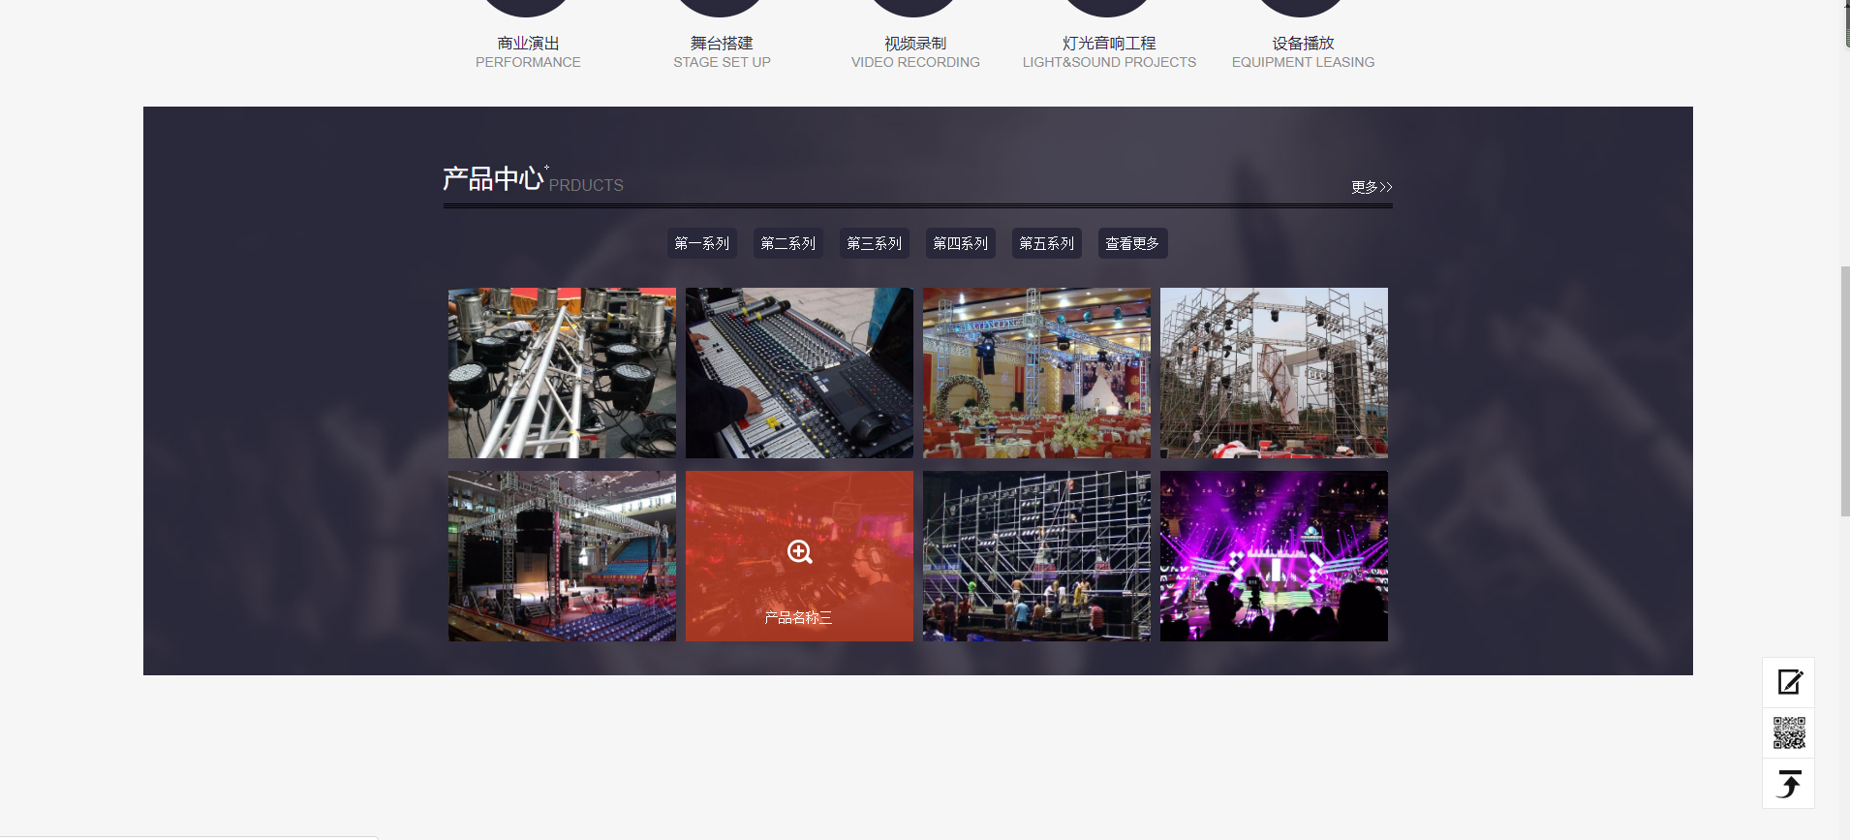
Task: Open the 更多>> link
Action: tap(1372, 187)
